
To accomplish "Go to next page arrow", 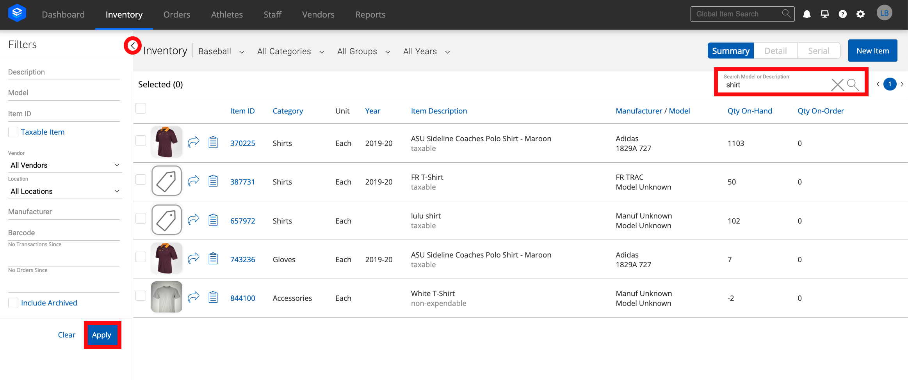I will tap(902, 84).
